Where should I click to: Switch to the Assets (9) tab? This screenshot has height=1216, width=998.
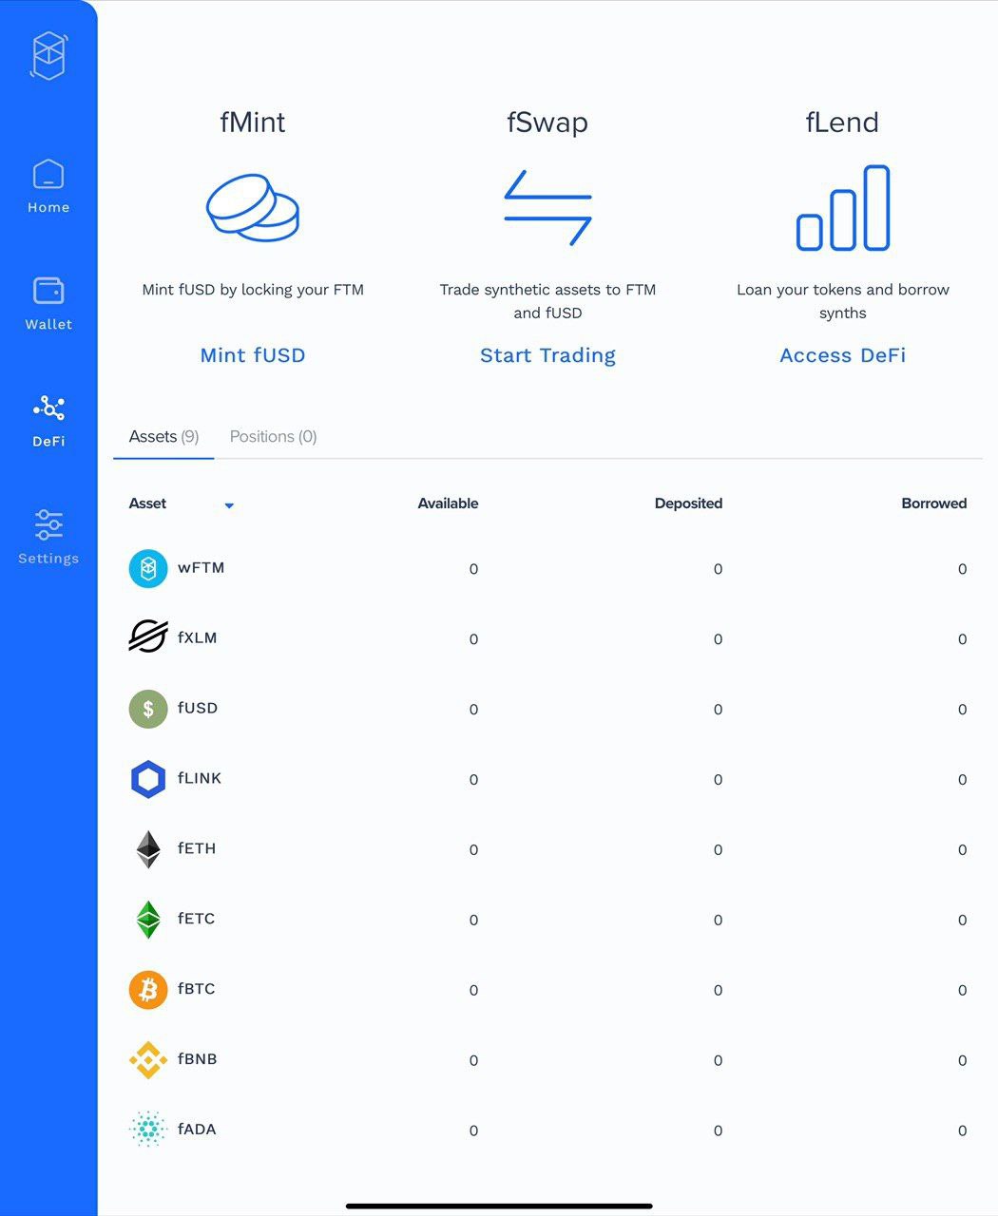click(163, 437)
